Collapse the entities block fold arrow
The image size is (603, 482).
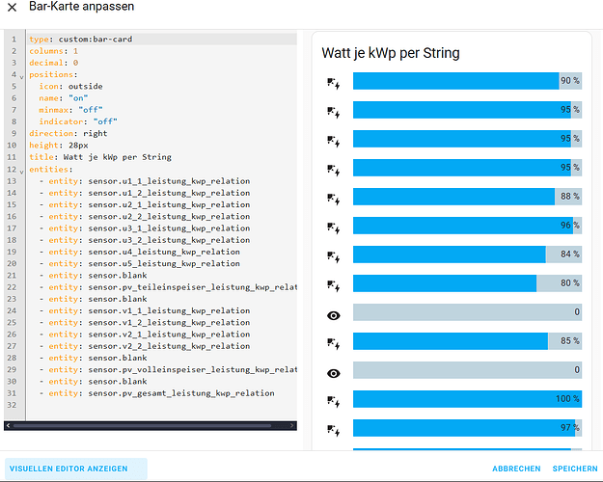coord(20,169)
